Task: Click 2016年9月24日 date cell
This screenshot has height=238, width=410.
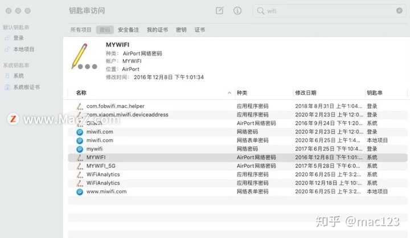Action: [329, 123]
